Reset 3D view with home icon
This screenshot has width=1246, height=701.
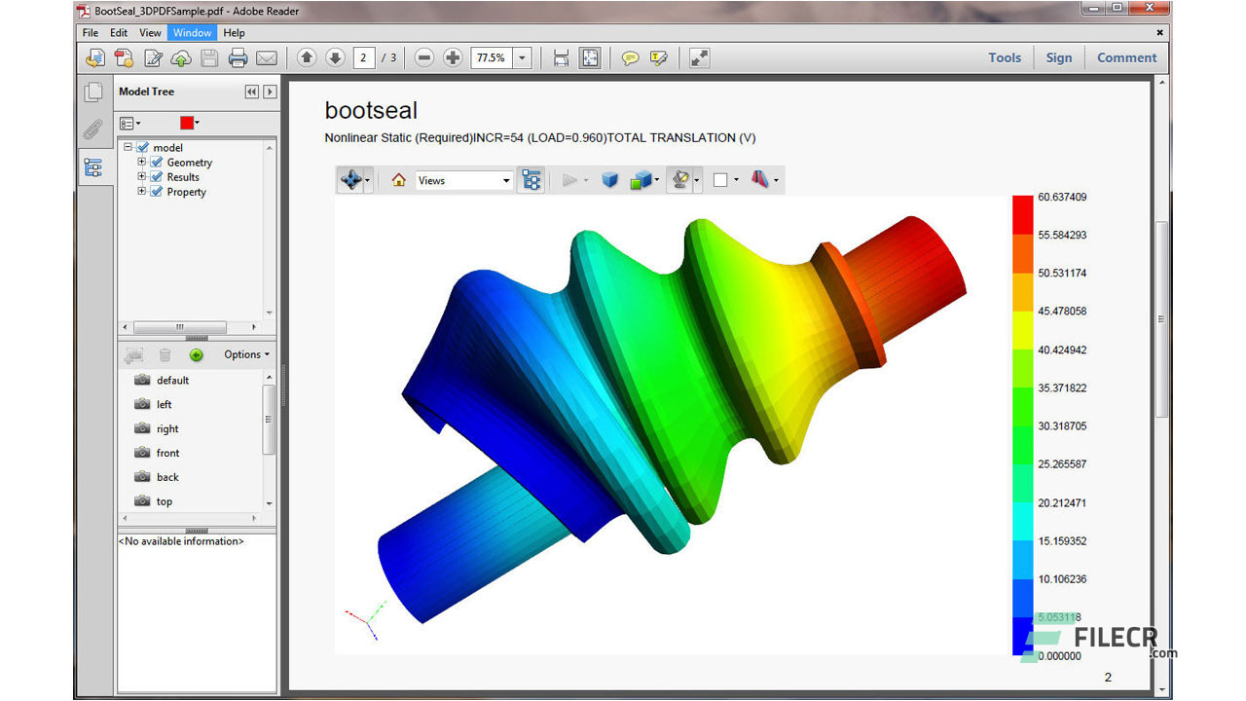coord(398,180)
